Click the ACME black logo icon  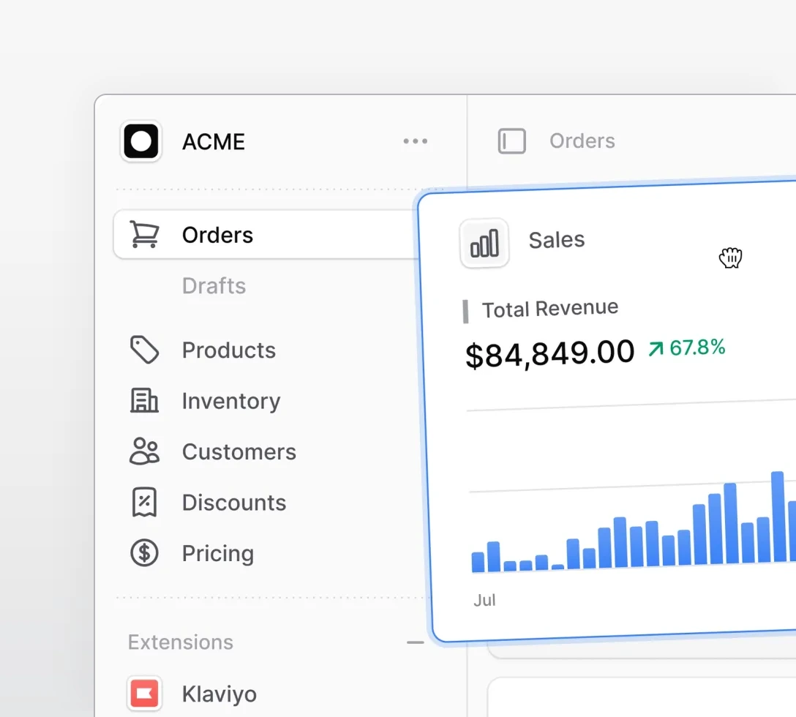pos(141,141)
